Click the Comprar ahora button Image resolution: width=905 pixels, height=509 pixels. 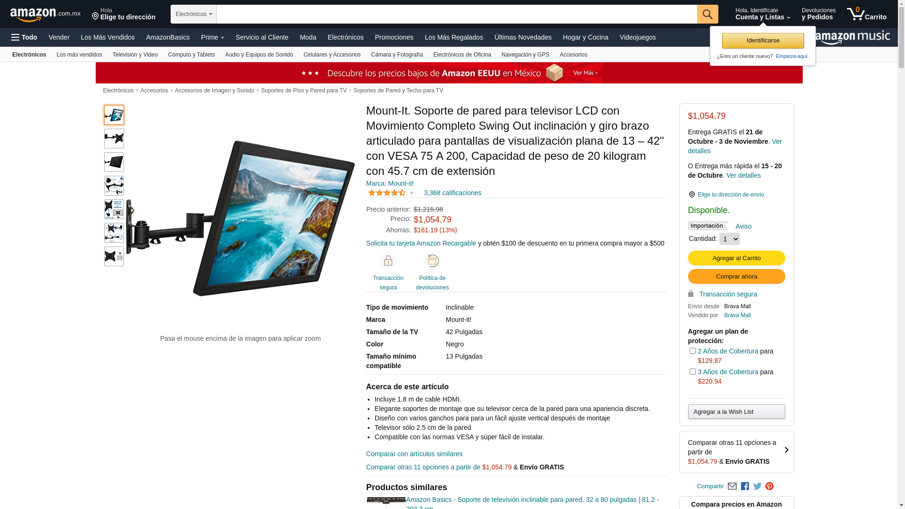click(x=736, y=277)
